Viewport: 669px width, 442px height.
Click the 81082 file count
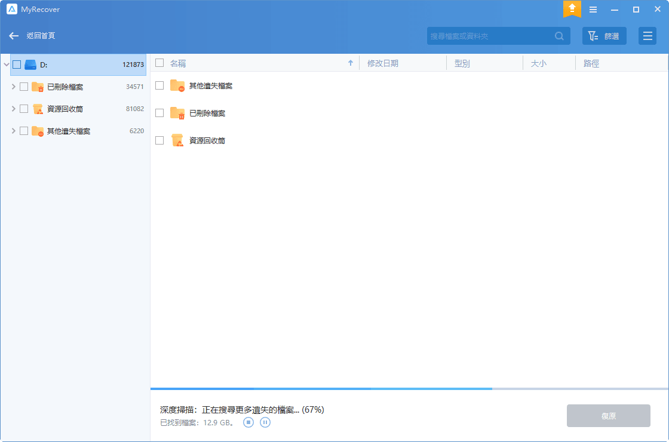pyautogui.click(x=135, y=109)
